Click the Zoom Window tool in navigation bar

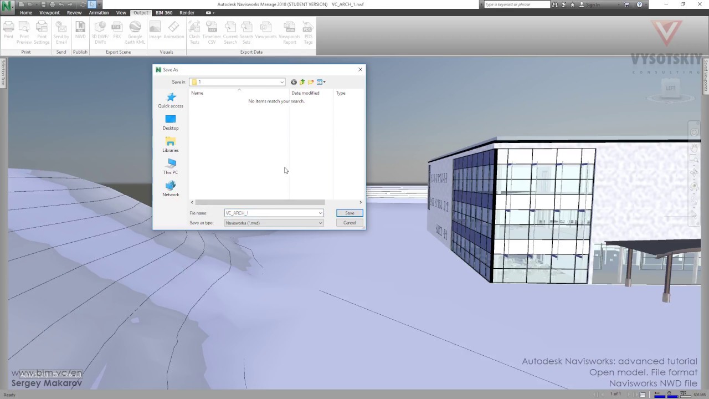tap(694, 160)
